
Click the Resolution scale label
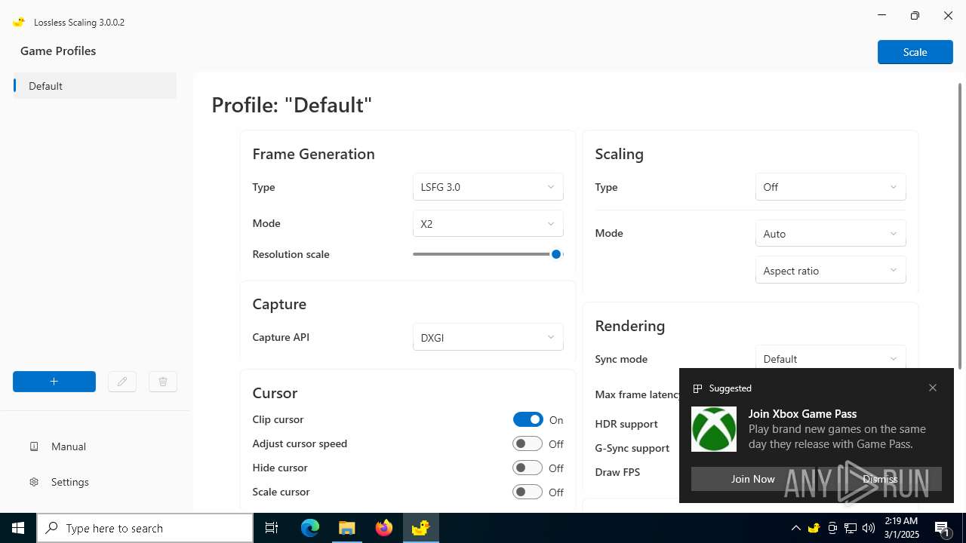pos(291,254)
